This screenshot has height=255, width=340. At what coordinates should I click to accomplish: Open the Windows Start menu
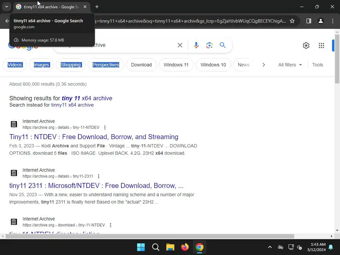[x=141, y=247]
